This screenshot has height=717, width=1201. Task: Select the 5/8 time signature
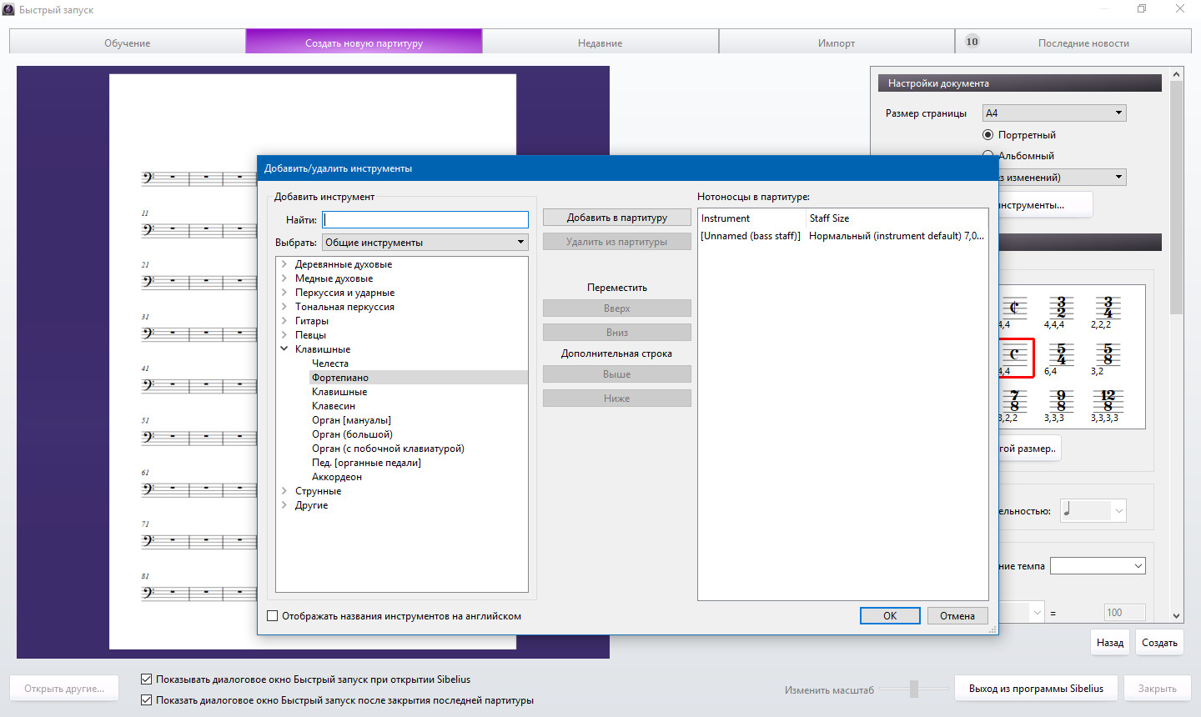coord(1107,354)
